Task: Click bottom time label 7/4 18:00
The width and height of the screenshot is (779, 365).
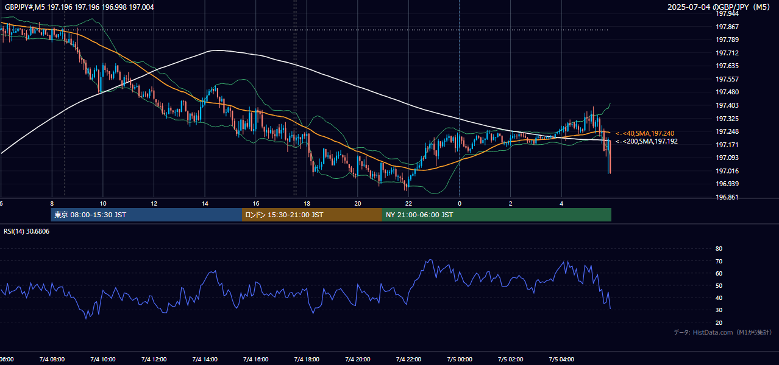Action: 307,359
